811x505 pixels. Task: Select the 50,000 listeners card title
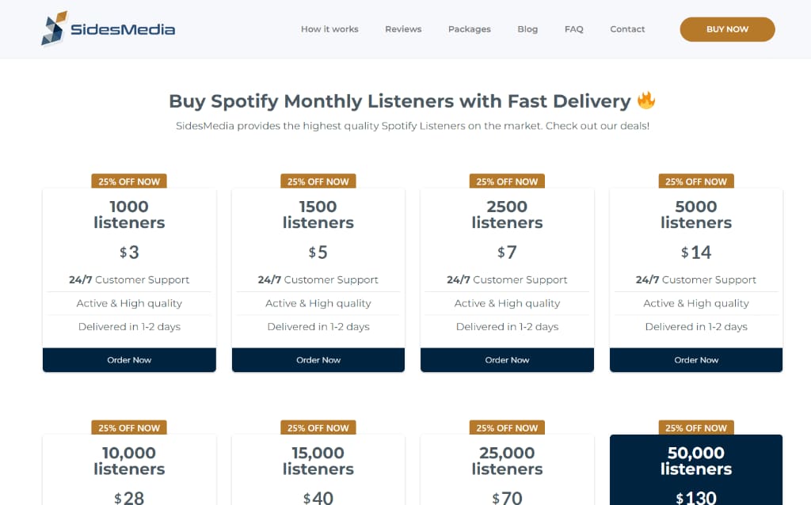click(x=696, y=461)
